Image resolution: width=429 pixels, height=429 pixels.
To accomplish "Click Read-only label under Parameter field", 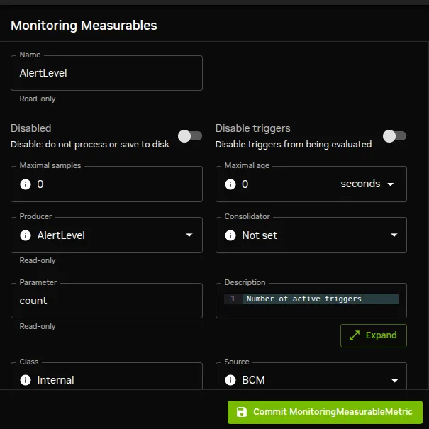I will coord(38,326).
